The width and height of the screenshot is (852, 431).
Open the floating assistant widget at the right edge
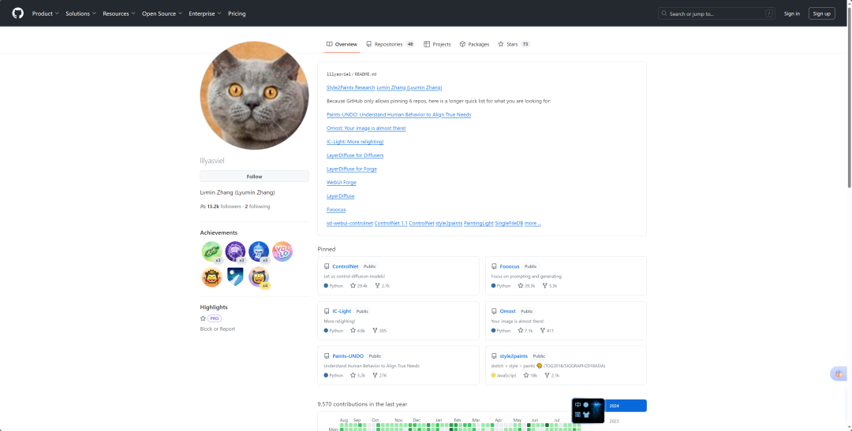pos(839,374)
